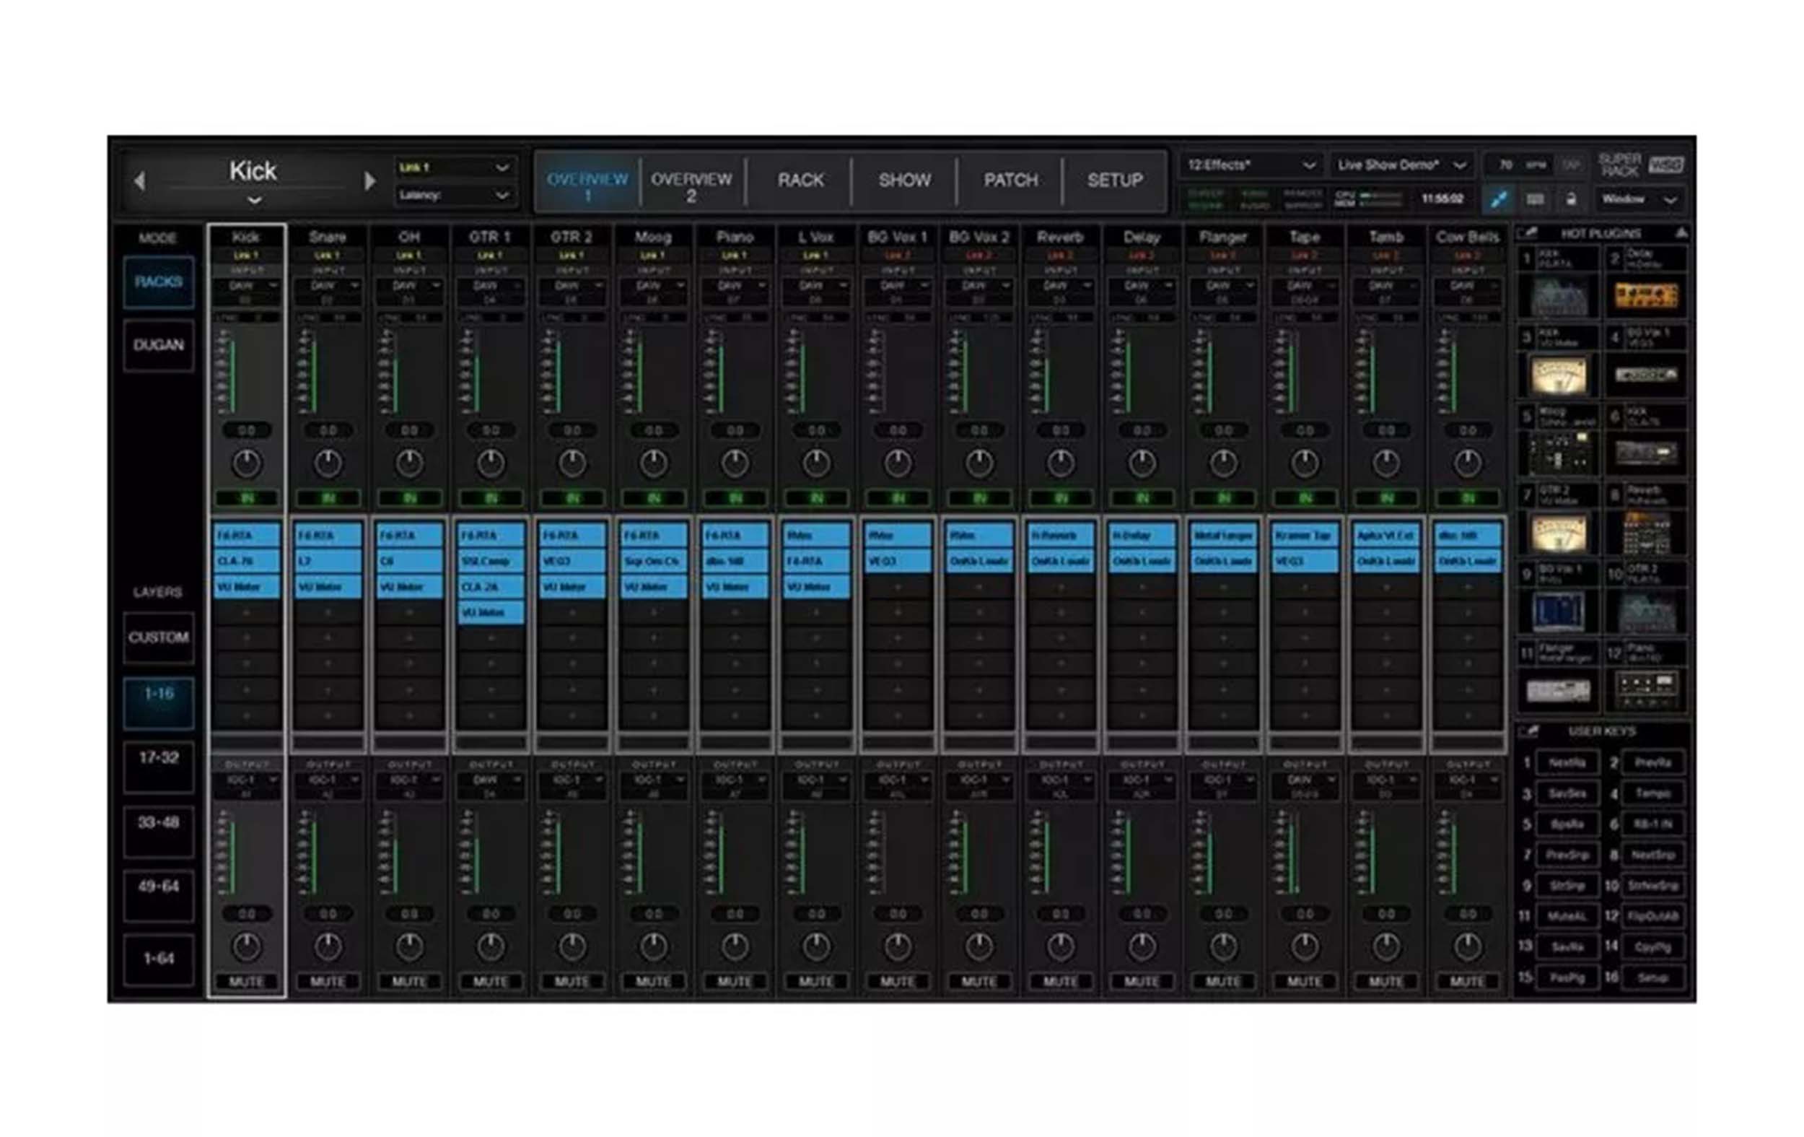Select the CUSTOM layer button
This screenshot has height=1137, width=1804.
coord(159,638)
